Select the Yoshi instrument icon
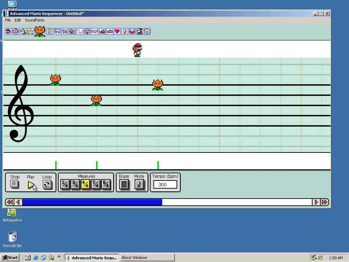The image size is (349, 262). (23, 31)
